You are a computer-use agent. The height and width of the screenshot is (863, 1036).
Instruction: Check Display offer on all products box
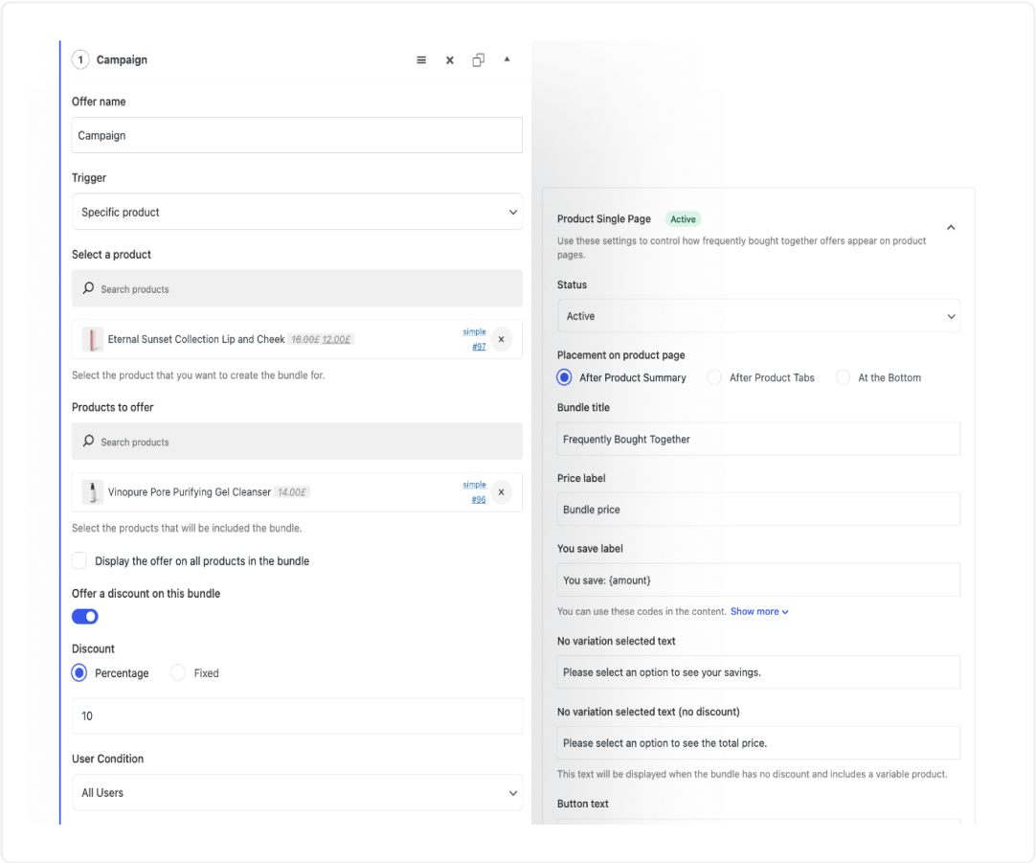[79, 560]
